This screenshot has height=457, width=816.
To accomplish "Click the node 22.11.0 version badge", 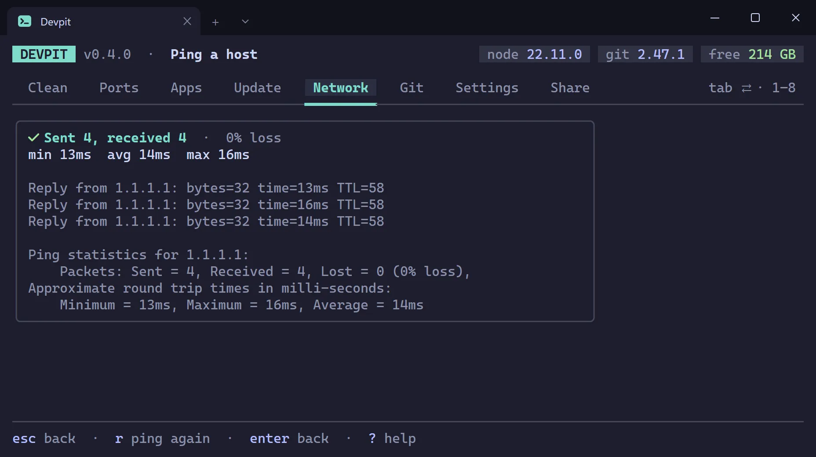I will click(535, 54).
